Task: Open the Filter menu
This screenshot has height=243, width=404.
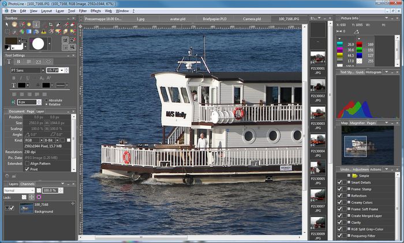Action: (83, 10)
